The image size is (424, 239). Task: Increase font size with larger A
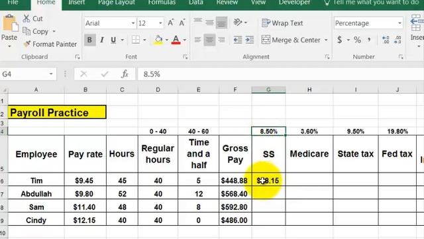[x=170, y=23]
